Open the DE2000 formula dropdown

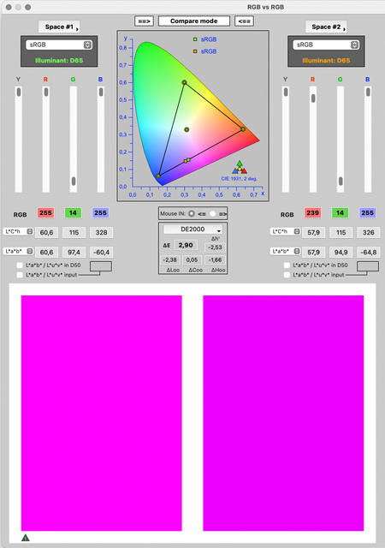(192, 229)
